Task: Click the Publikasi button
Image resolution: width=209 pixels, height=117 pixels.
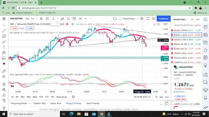Action: (x=164, y=19)
